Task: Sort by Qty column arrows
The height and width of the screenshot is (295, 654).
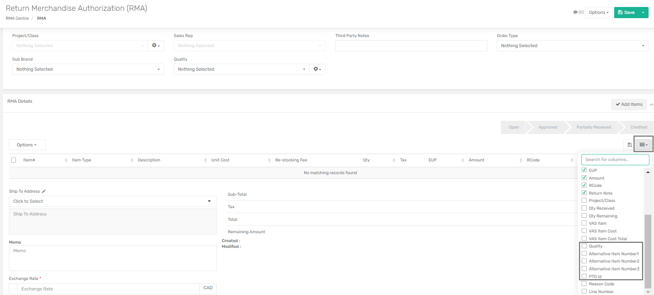Action: 394,160
